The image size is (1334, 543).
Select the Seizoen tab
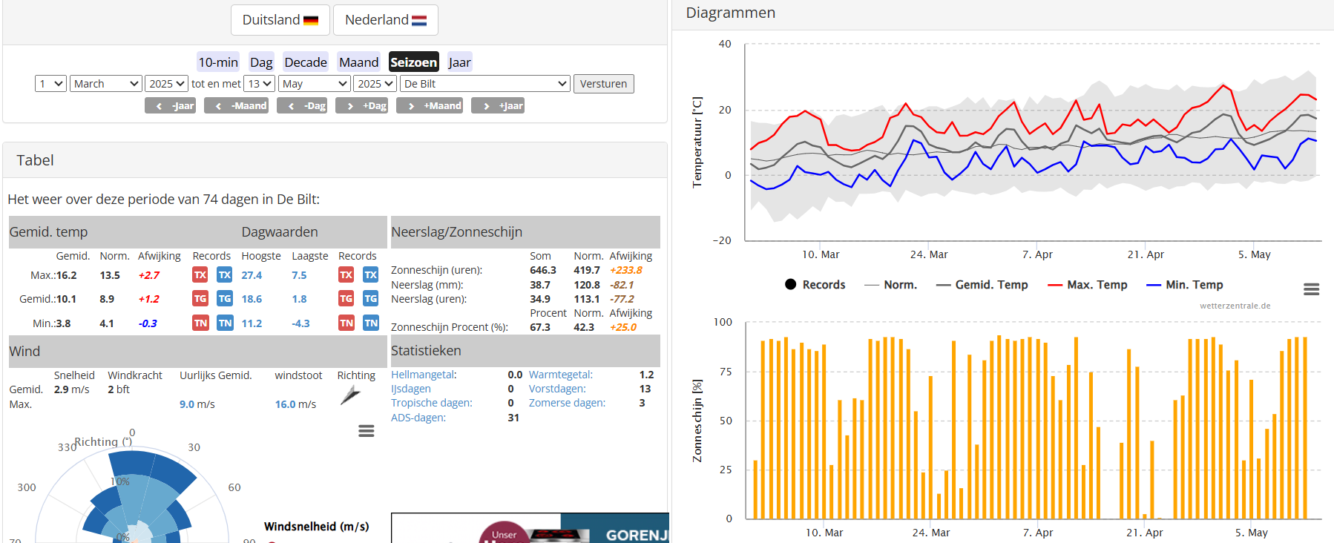413,62
